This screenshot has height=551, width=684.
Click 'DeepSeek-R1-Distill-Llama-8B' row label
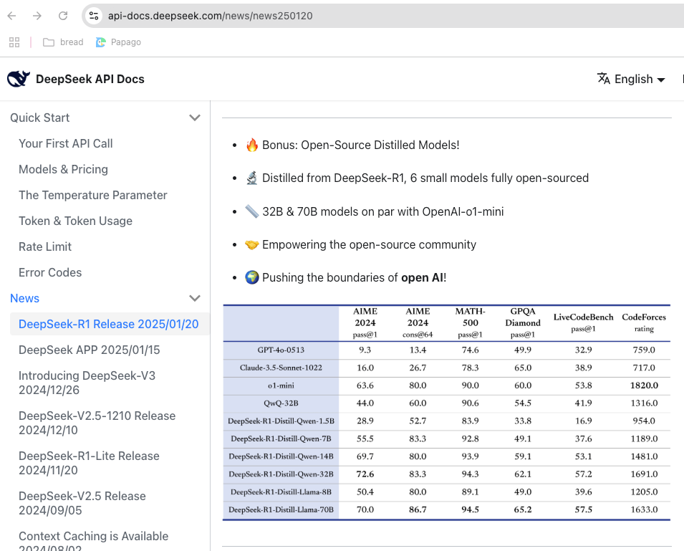(x=281, y=492)
